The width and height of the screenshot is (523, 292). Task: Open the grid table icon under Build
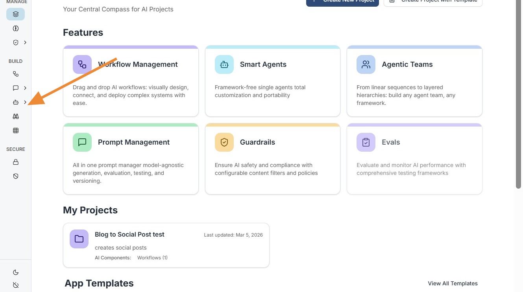point(16,130)
